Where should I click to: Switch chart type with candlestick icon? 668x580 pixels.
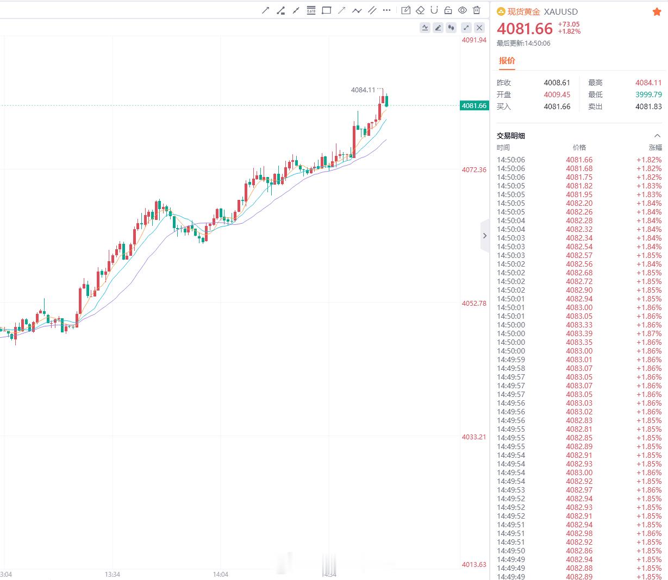451,28
